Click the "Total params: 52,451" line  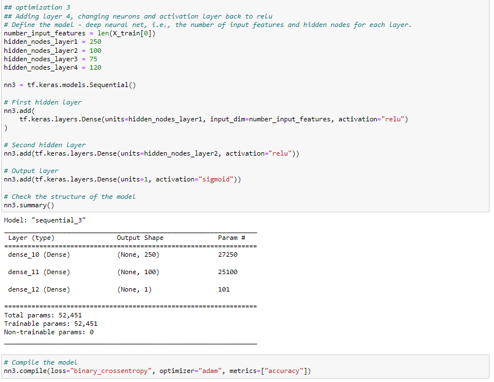coord(43,316)
